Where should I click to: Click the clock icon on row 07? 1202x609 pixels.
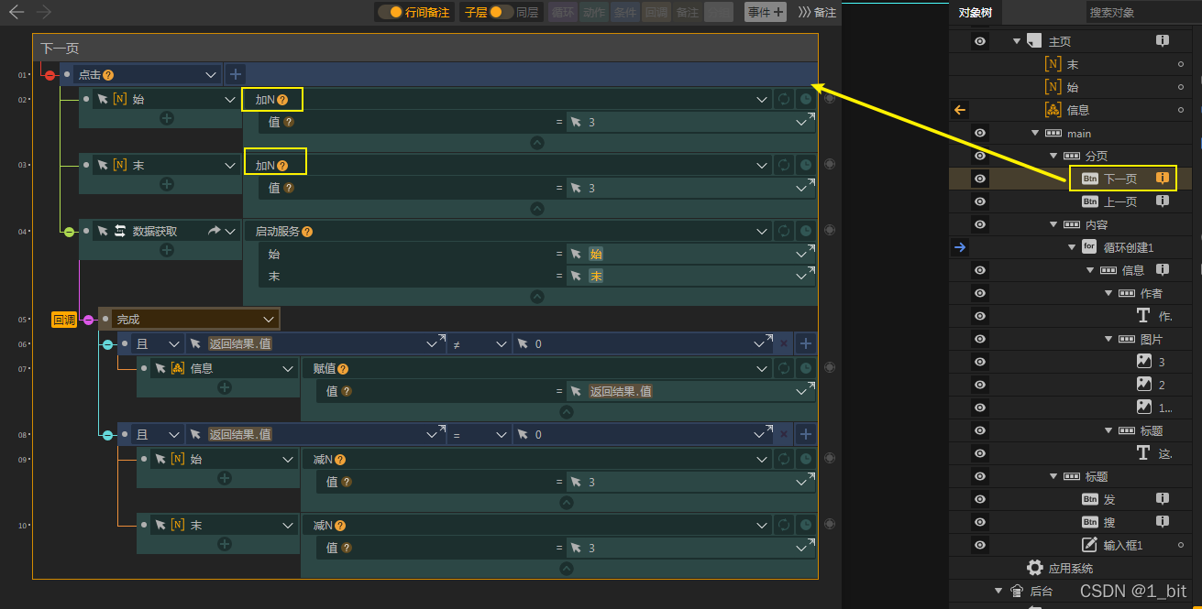tap(806, 368)
